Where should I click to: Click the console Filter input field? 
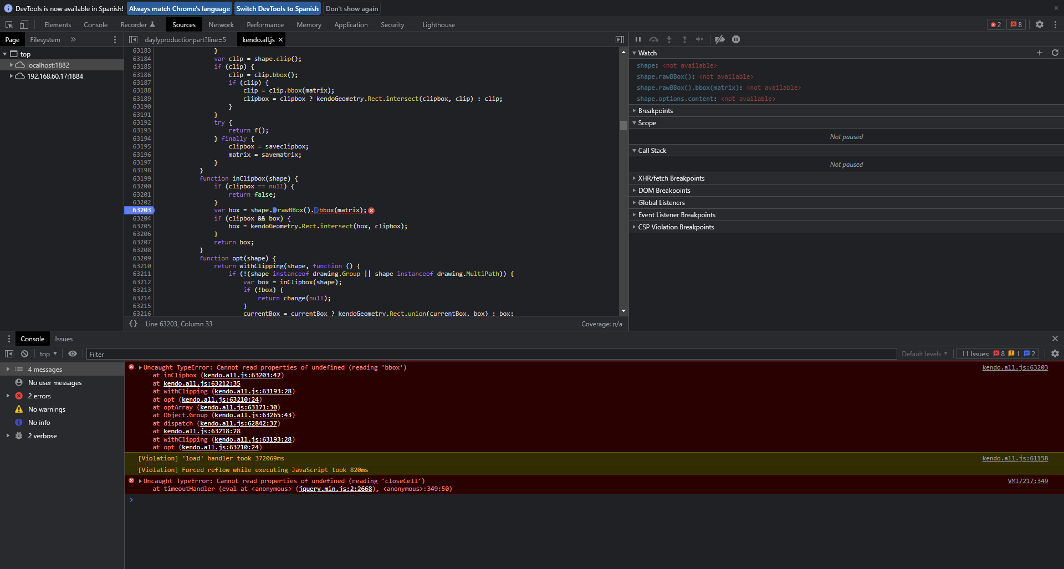(490, 354)
